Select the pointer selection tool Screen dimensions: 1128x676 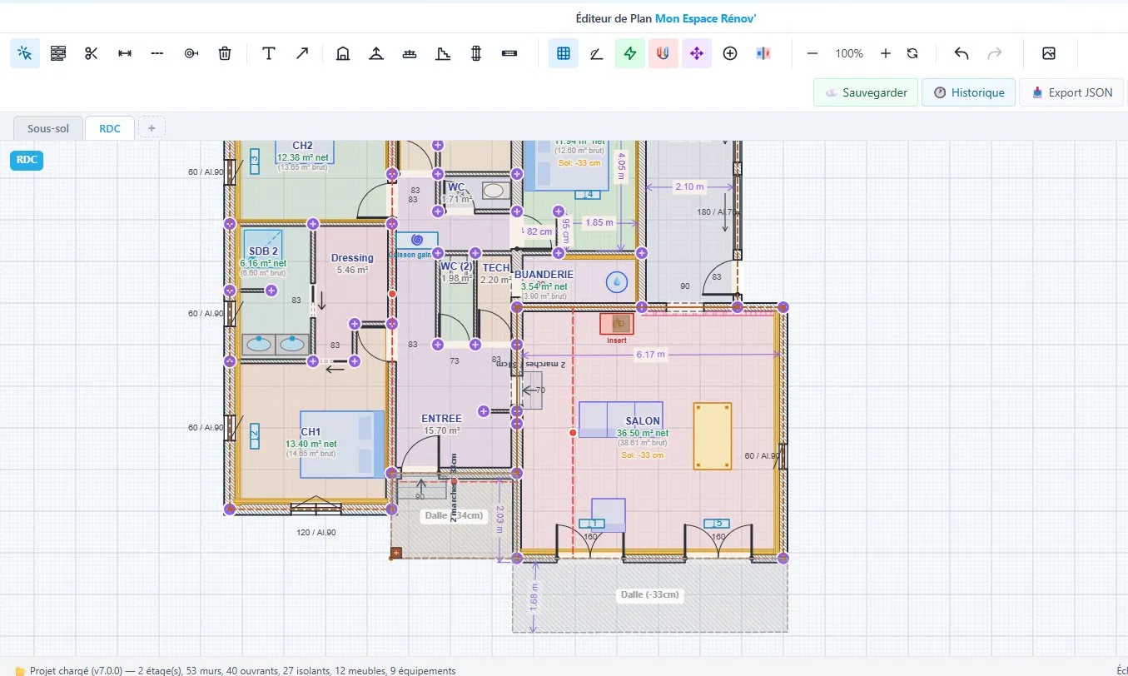[25, 53]
